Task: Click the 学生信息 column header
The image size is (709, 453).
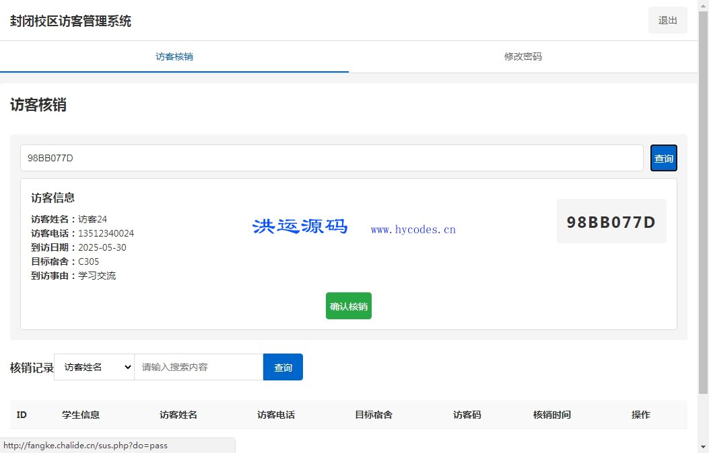Action: [81, 415]
